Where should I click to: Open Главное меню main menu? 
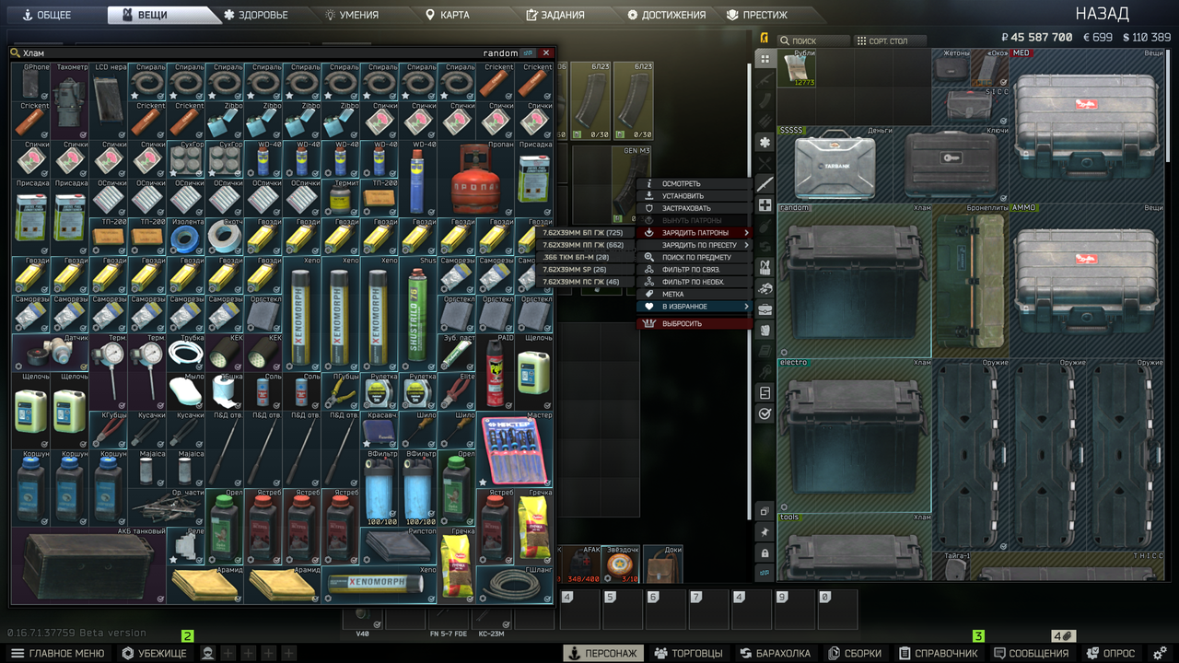click(x=58, y=653)
